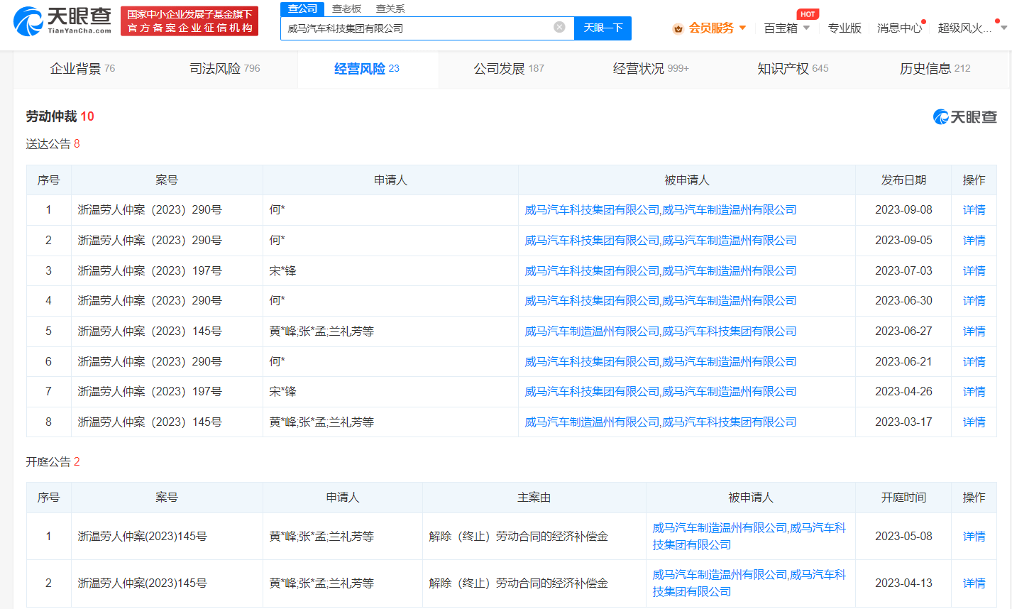Open 详情 for row 1 dated 2023-09-08
The image size is (1012, 609).
974,210
